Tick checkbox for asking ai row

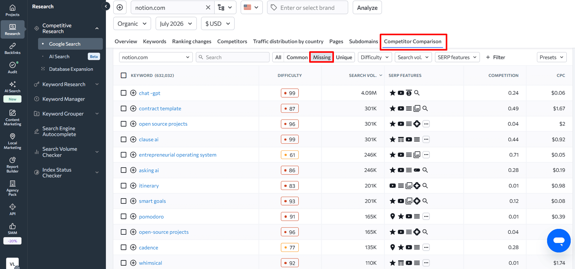click(x=123, y=170)
